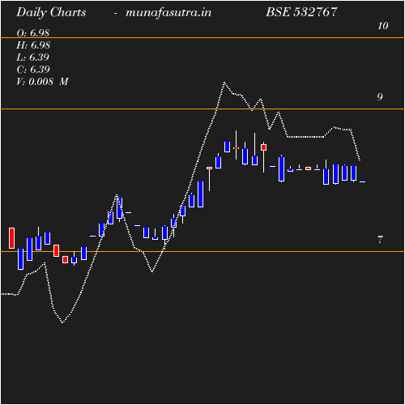Click the price axis label 7
This screenshot has width=405, height=405.
click(380, 240)
